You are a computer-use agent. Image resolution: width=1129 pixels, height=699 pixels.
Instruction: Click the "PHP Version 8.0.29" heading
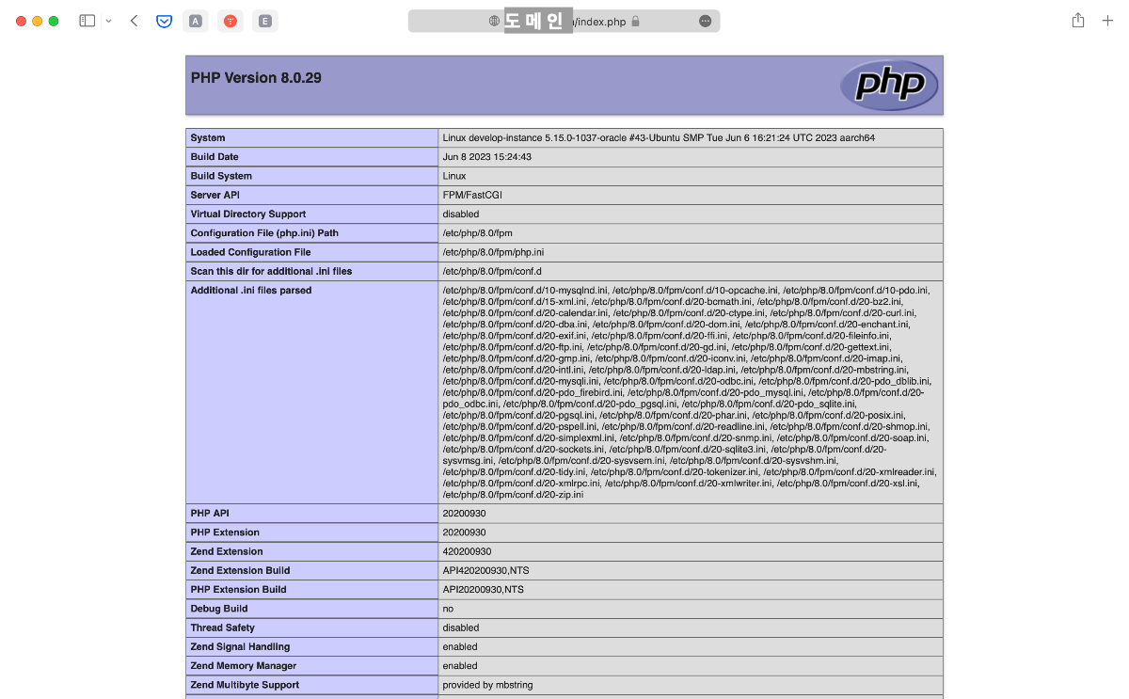256,78
